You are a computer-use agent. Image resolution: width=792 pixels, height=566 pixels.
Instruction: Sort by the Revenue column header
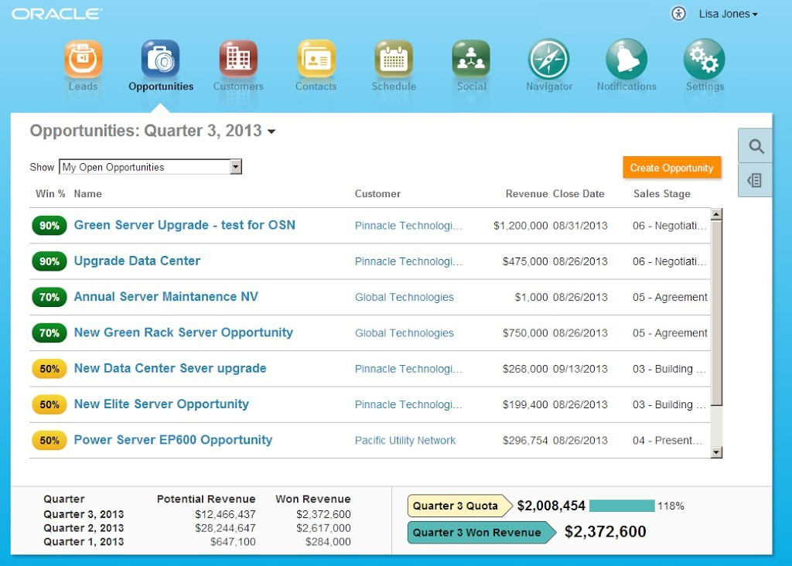pyautogui.click(x=526, y=194)
